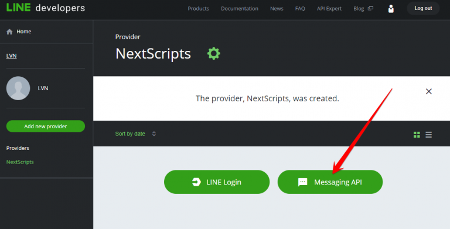Viewport: 450px width, 229px height.
Task: Open the Products menu
Action: pos(198,9)
